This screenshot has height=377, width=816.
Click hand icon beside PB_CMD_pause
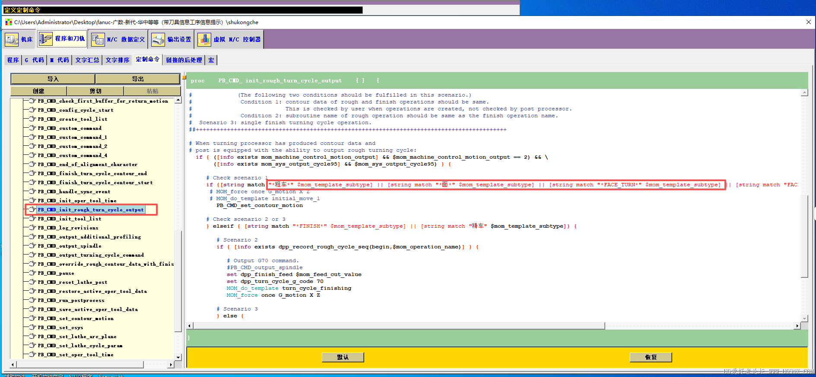32,273
